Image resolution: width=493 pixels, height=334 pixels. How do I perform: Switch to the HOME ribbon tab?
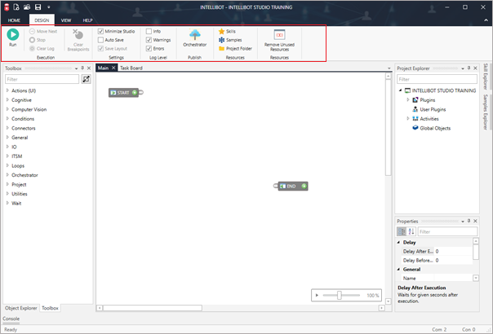click(14, 20)
